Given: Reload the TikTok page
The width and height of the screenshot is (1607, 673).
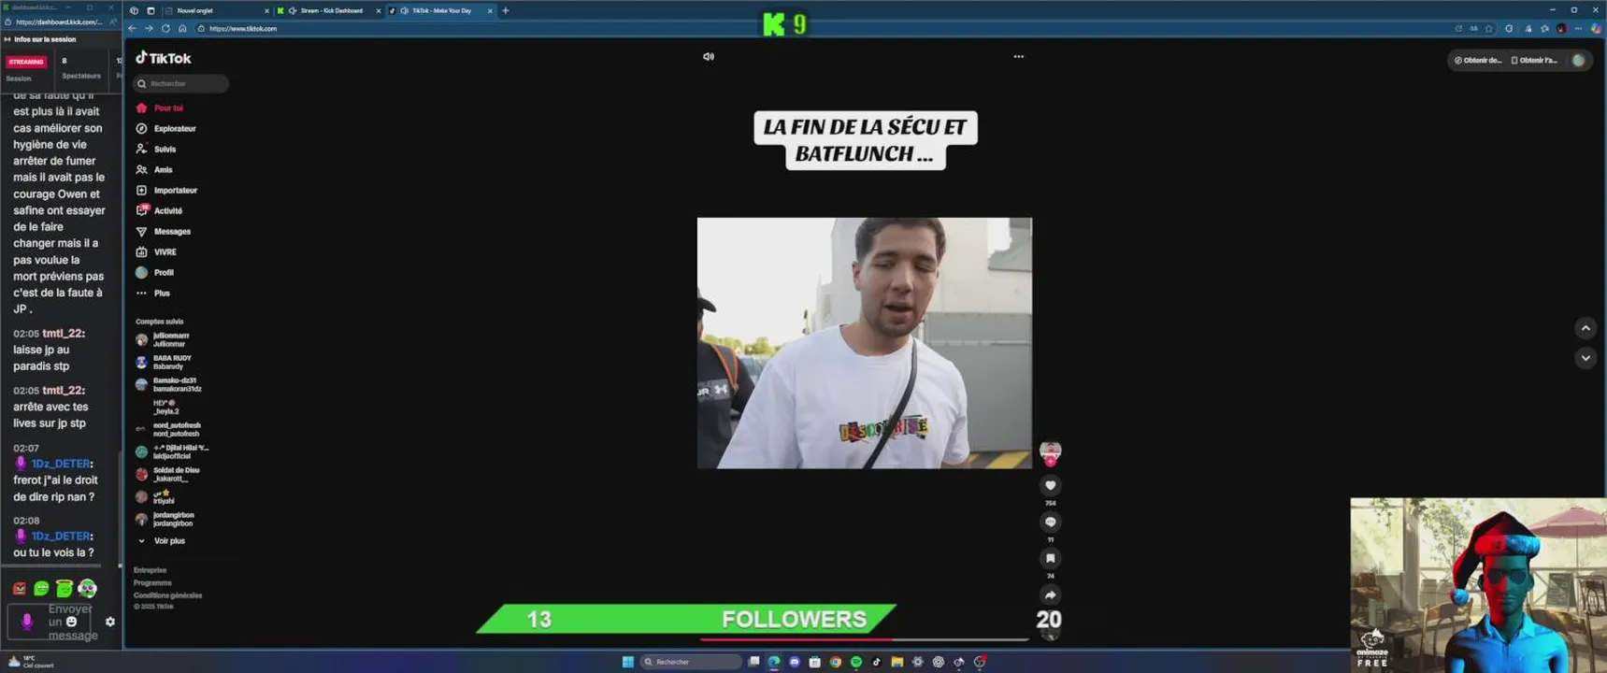Looking at the screenshot, I should (x=165, y=29).
